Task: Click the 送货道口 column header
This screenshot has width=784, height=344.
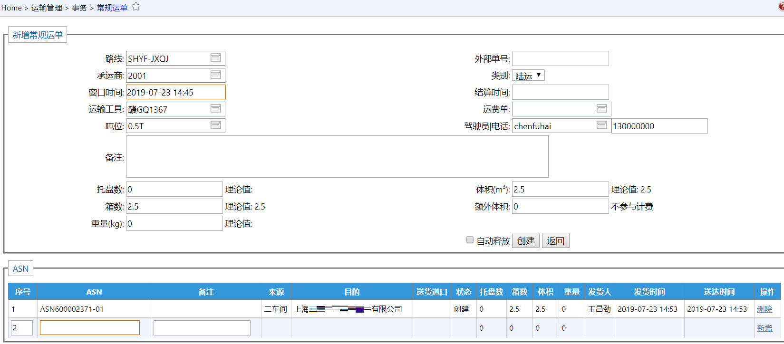Action: [432, 292]
